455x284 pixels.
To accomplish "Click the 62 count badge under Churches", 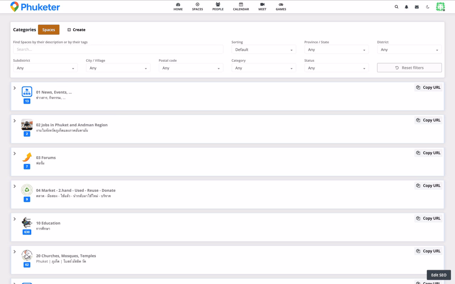I will [x=27, y=265].
